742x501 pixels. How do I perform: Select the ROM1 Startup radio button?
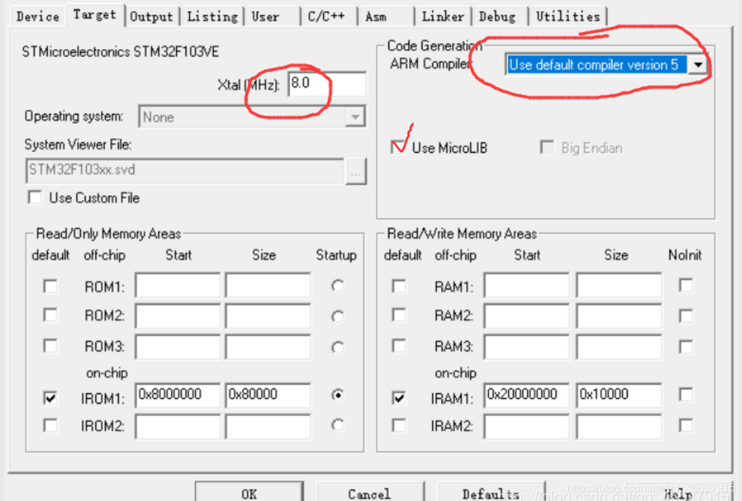pos(338,286)
